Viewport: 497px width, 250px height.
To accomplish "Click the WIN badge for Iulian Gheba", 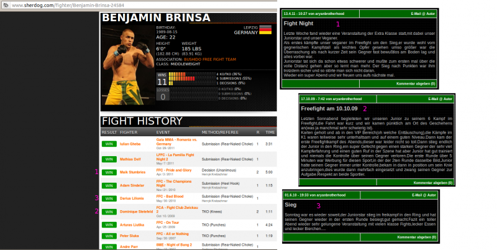I will coord(109,144).
